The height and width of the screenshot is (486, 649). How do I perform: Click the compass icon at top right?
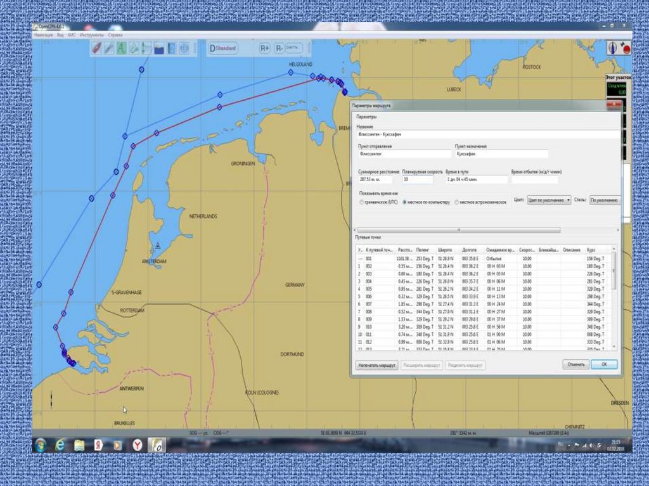tap(613, 48)
